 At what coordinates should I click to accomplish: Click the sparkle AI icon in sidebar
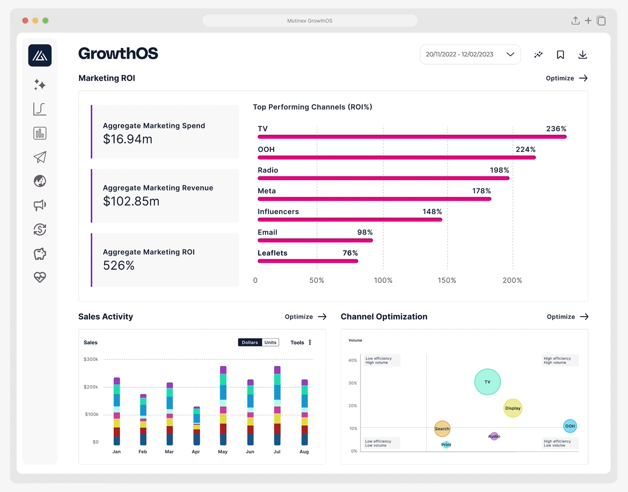pyautogui.click(x=40, y=85)
